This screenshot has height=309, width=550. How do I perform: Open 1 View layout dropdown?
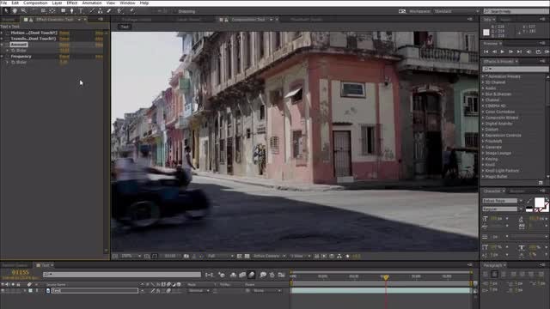pyautogui.click(x=300, y=256)
